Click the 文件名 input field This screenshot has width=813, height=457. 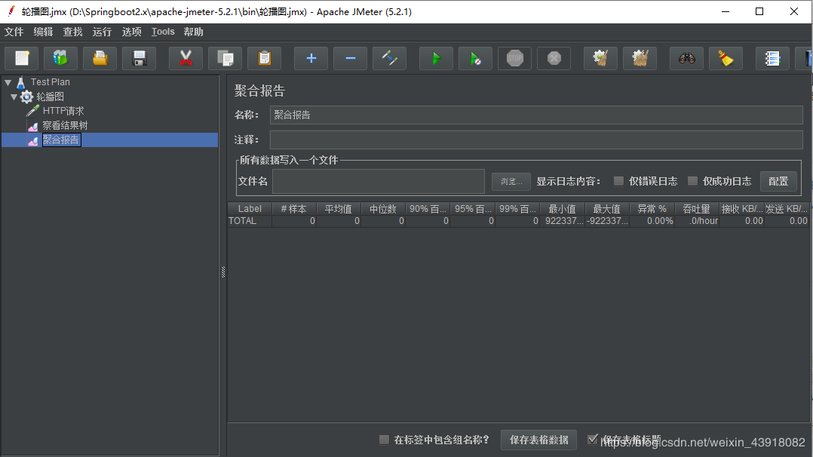378,181
